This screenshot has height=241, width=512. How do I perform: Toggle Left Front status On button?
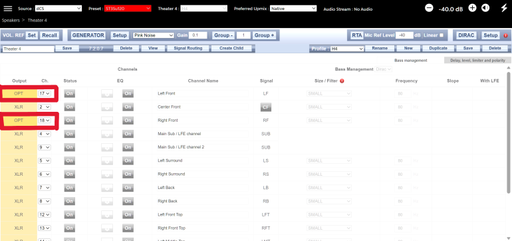[x=69, y=93]
